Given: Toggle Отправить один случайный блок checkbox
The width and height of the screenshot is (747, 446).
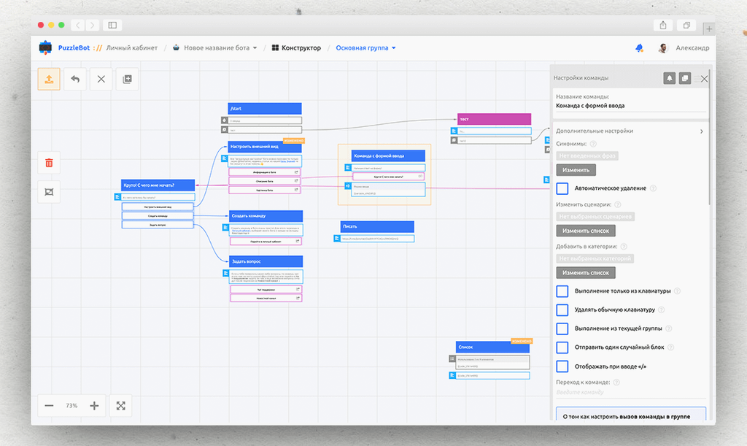Looking at the screenshot, I should [562, 347].
